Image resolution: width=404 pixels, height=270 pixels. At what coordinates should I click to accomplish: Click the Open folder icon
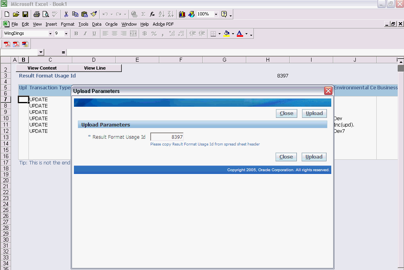(x=16, y=14)
